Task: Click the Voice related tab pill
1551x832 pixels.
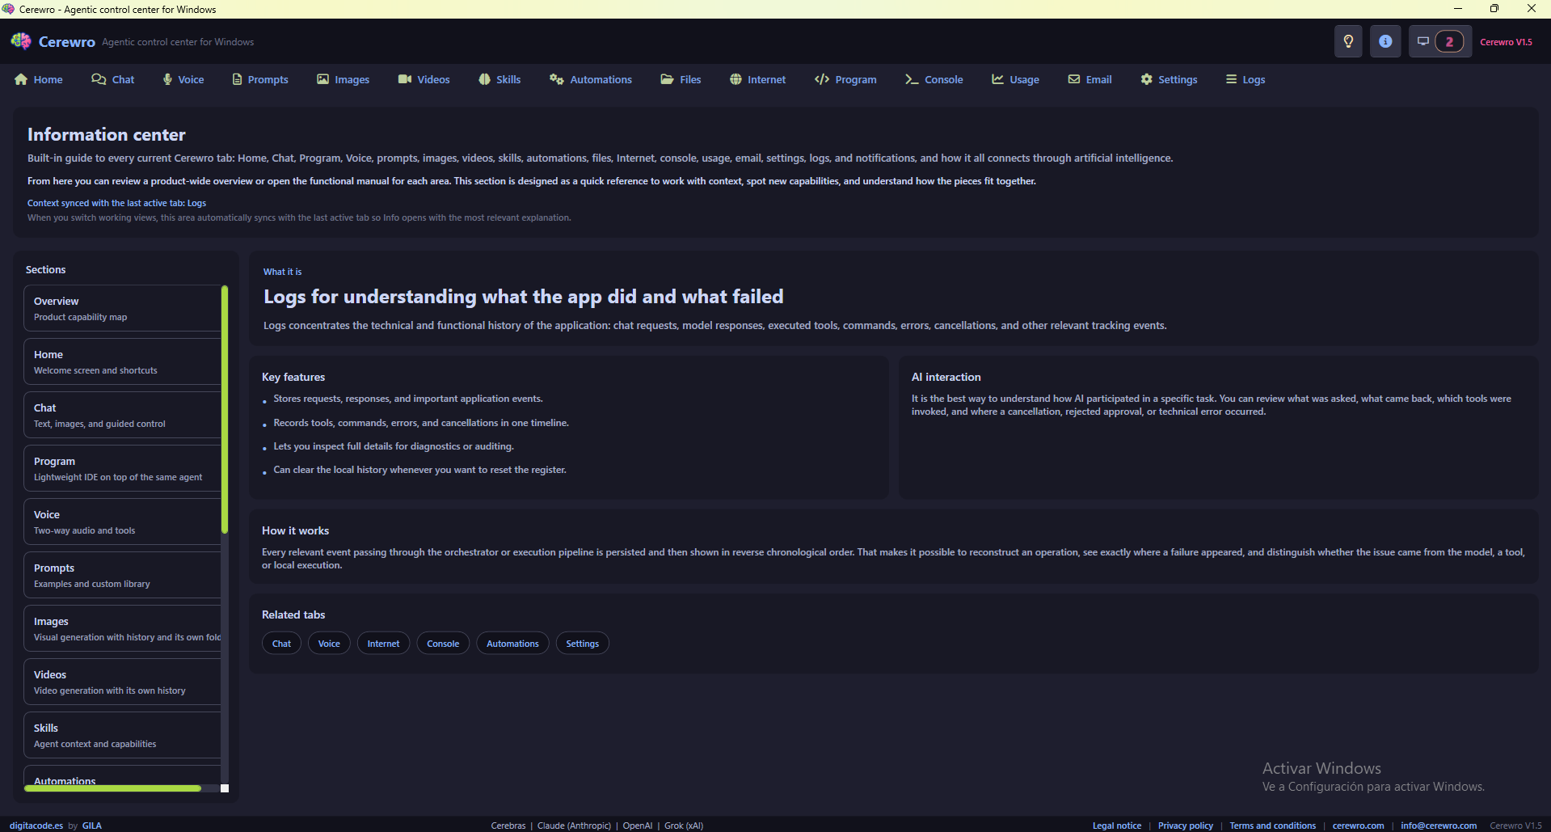Action: pyautogui.click(x=329, y=644)
